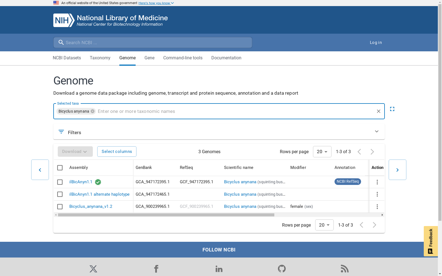Check the Bicyclus_anynana_v1.2 row checkbox
This screenshot has height=276, width=442.
(x=60, y=207)
